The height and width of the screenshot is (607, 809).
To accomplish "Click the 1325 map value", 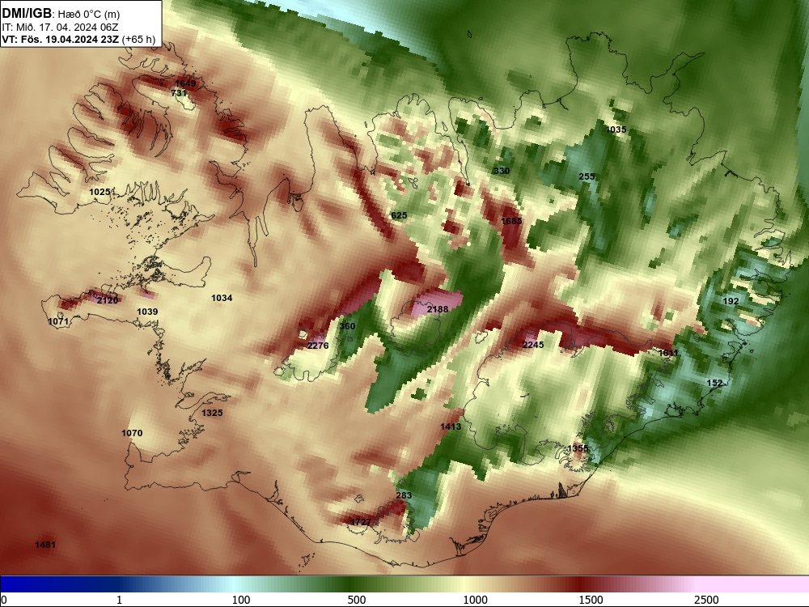I will tap(212, 413).
